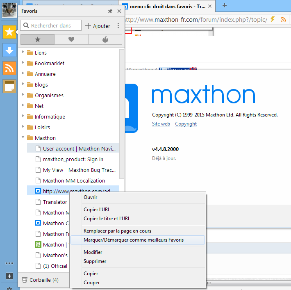Click the plus add-extension sidebar icon
The width and height of the screenshot is (291, 290).
[9, 276]
